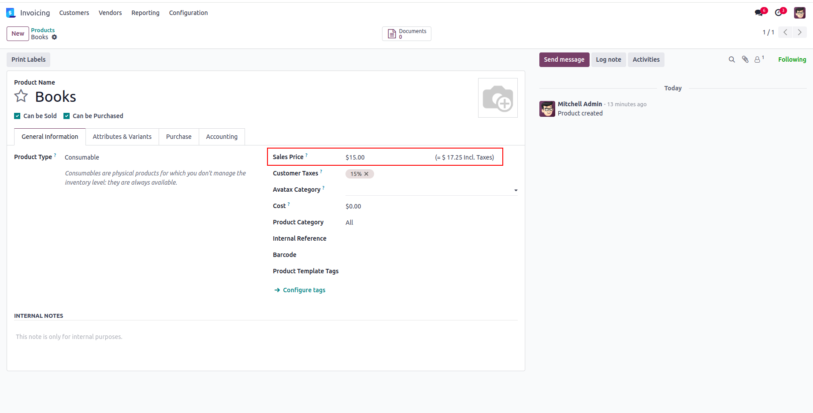
Task: Open the conversations messages icon
Action: click(x=759, y=13)
